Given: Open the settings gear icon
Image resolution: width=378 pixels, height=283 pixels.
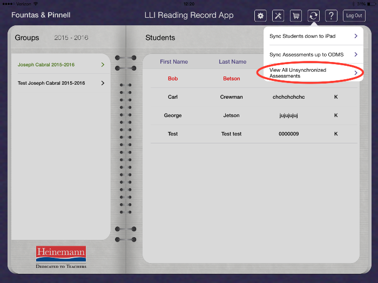Looking at the screenshot, I should coord(260,16).
